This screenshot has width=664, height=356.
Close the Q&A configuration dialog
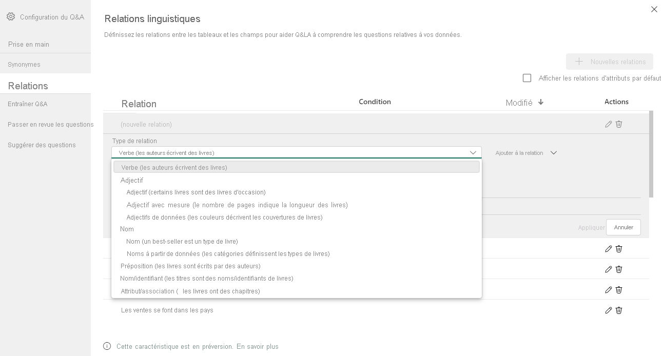[x=654, y=9]
